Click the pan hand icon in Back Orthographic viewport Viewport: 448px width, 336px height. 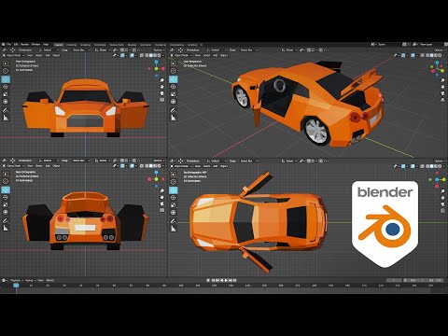point(162,197)
